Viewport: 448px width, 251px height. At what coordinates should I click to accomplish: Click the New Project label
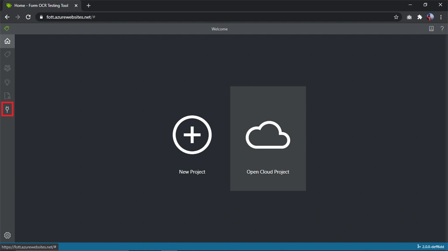point(192,172)
